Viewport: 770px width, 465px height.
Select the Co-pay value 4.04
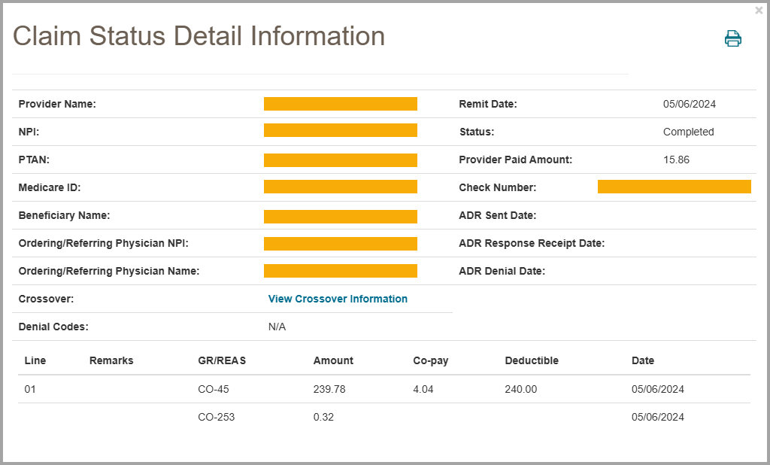pos(423,389)
